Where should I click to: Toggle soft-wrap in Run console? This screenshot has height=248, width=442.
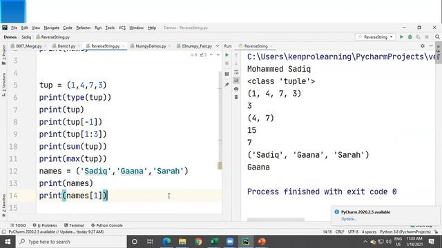236,72
